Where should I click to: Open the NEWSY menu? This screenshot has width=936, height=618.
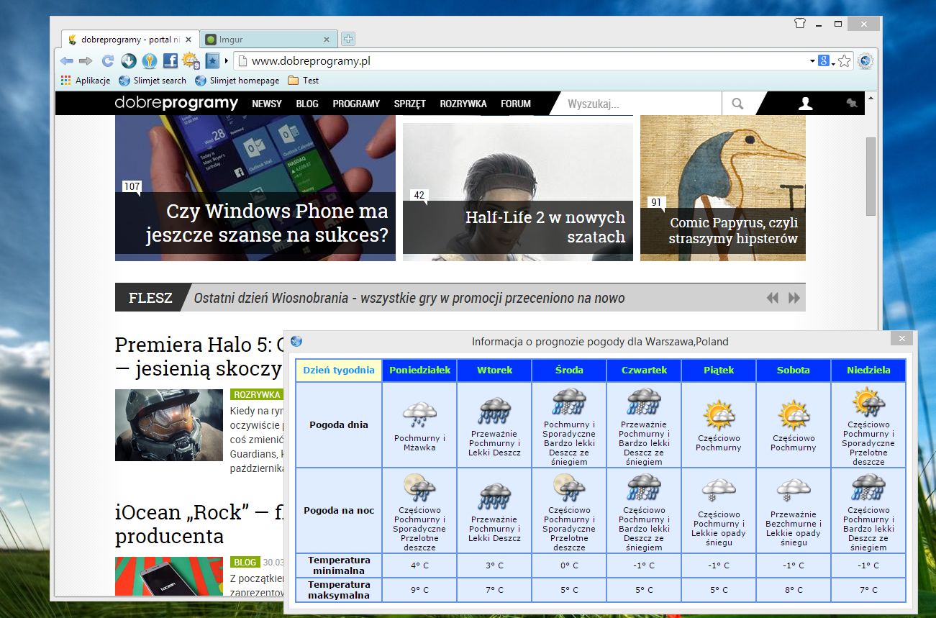[x=267, y=104]
